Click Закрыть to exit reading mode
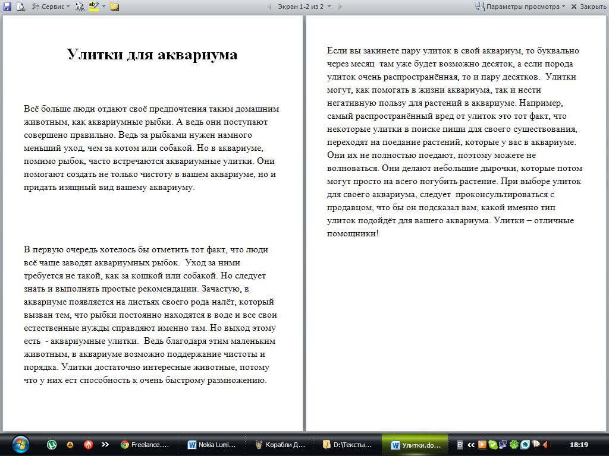Image resolution: width=609 pixels, height=456 pixels. click(x=588, y=6)
